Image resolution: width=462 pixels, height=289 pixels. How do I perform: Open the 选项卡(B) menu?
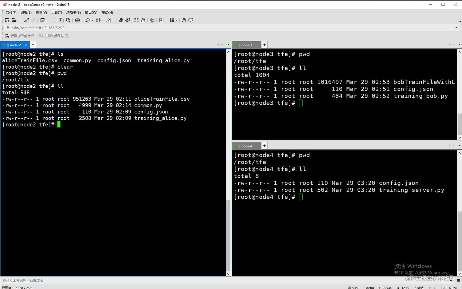[x=73, y=12]
